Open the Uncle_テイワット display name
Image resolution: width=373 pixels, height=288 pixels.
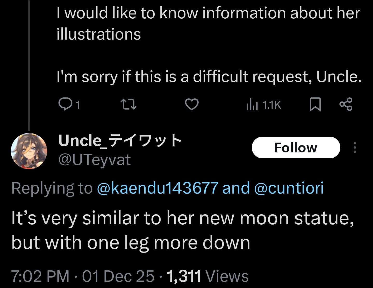coord(120,141)
